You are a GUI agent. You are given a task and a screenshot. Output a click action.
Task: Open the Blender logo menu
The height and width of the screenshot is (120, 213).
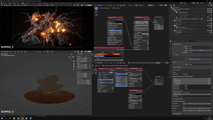[x=1, y=3]
